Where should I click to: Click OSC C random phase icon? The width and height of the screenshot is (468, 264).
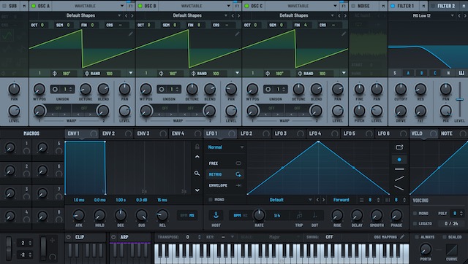(x=300, y=73)
